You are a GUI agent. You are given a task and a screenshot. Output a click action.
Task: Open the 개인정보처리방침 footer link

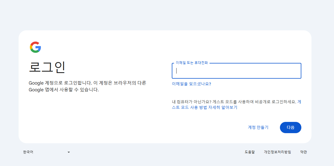pos(277,152)
